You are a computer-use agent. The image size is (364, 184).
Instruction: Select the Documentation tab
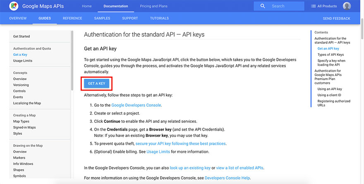[x=115, y=6]
